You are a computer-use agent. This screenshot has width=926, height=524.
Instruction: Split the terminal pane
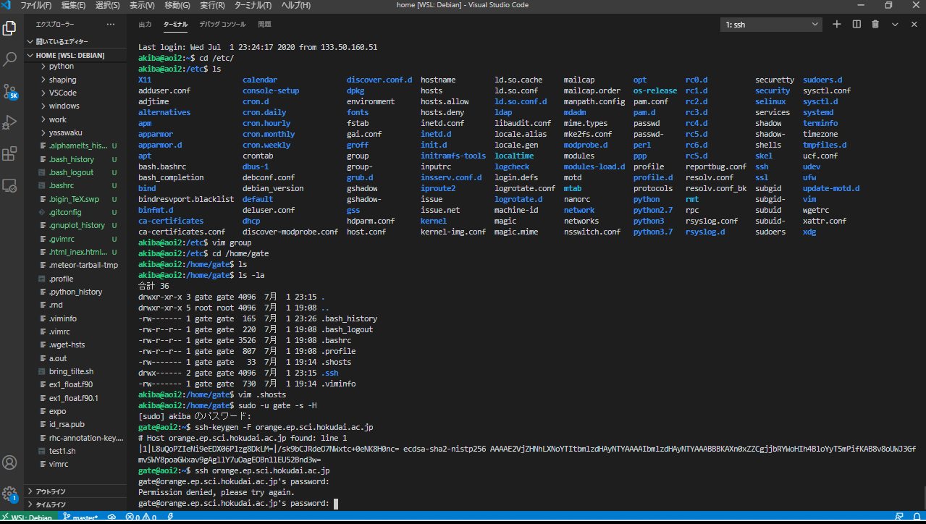[856, 24]
